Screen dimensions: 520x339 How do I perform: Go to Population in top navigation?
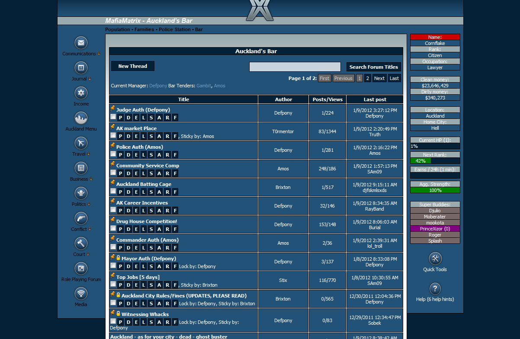coord(117,29)
